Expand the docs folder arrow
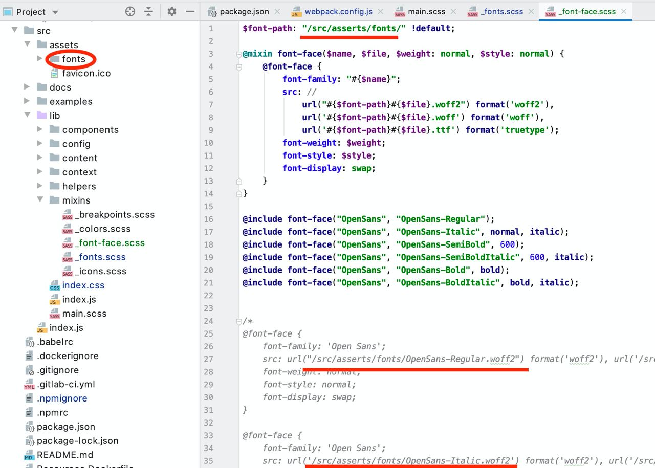Viewport: 655px width, 468px height. 27,87
